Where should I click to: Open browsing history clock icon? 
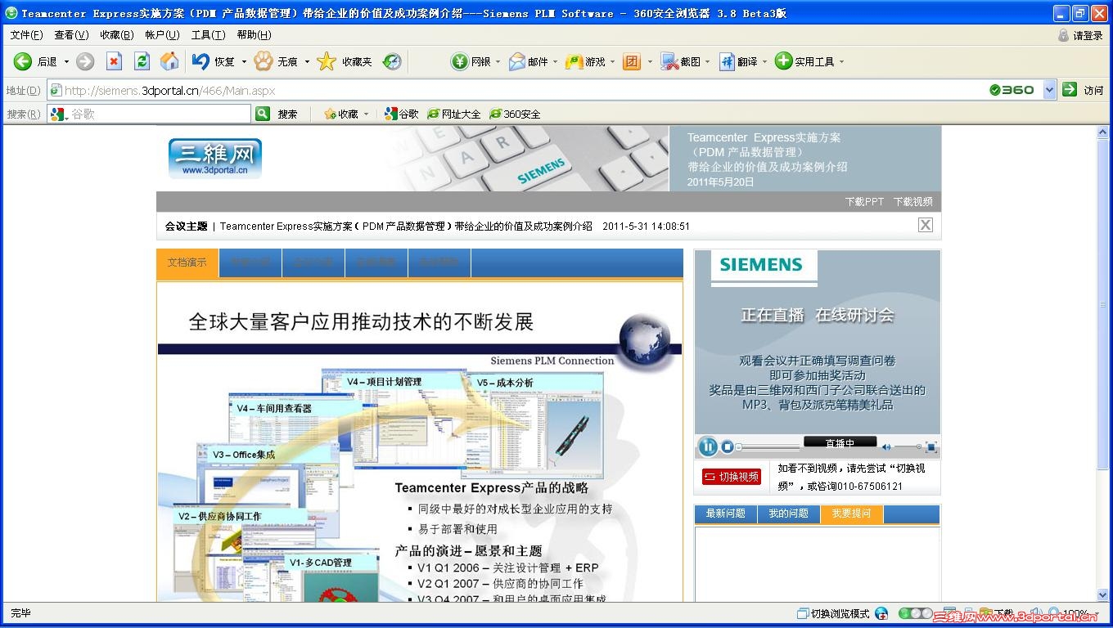point(392,61)
